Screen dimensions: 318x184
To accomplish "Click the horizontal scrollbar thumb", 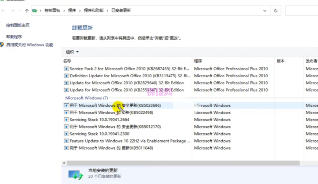I will pyautogui.click(x=183, y=163).
